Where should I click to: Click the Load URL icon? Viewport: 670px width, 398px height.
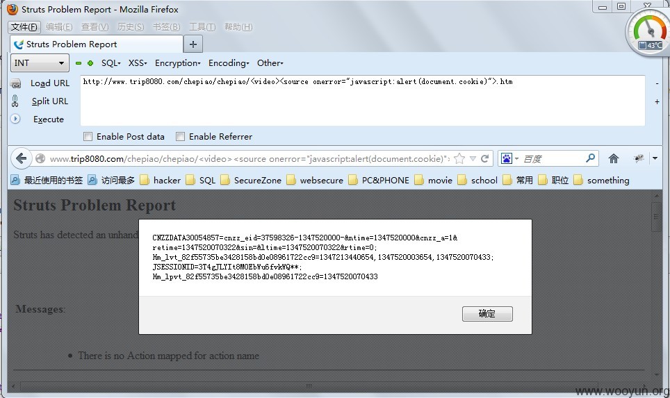click(x=15, y=83)
